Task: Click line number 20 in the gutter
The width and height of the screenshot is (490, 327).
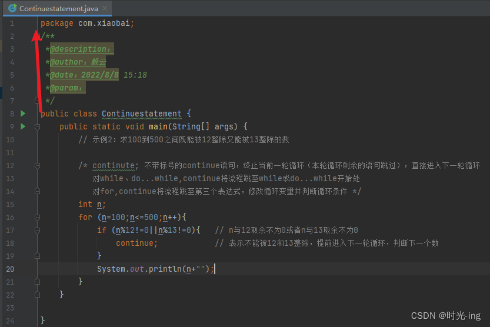Action: tap(11, 269)
